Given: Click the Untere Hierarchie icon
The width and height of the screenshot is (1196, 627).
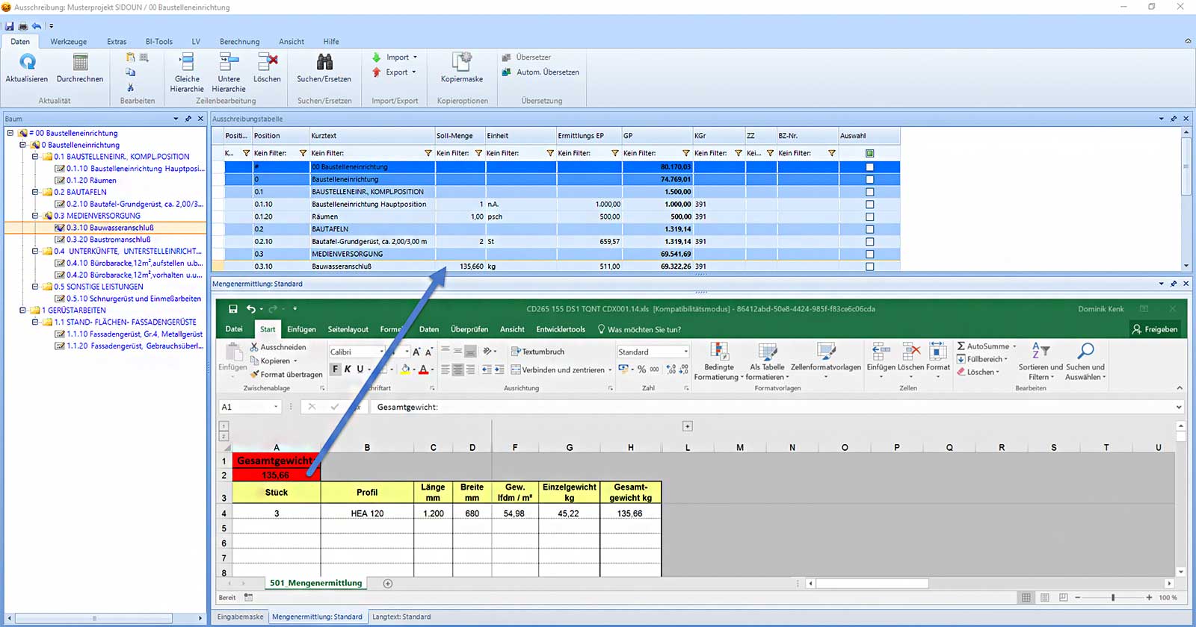Looking at the screenshot, I should point(229,63).
